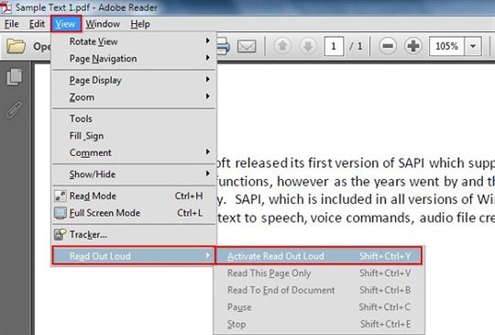Open the zoom percentage dropdown arrow
The width and height of the screenshot is (495, 335).
(473, 47)
